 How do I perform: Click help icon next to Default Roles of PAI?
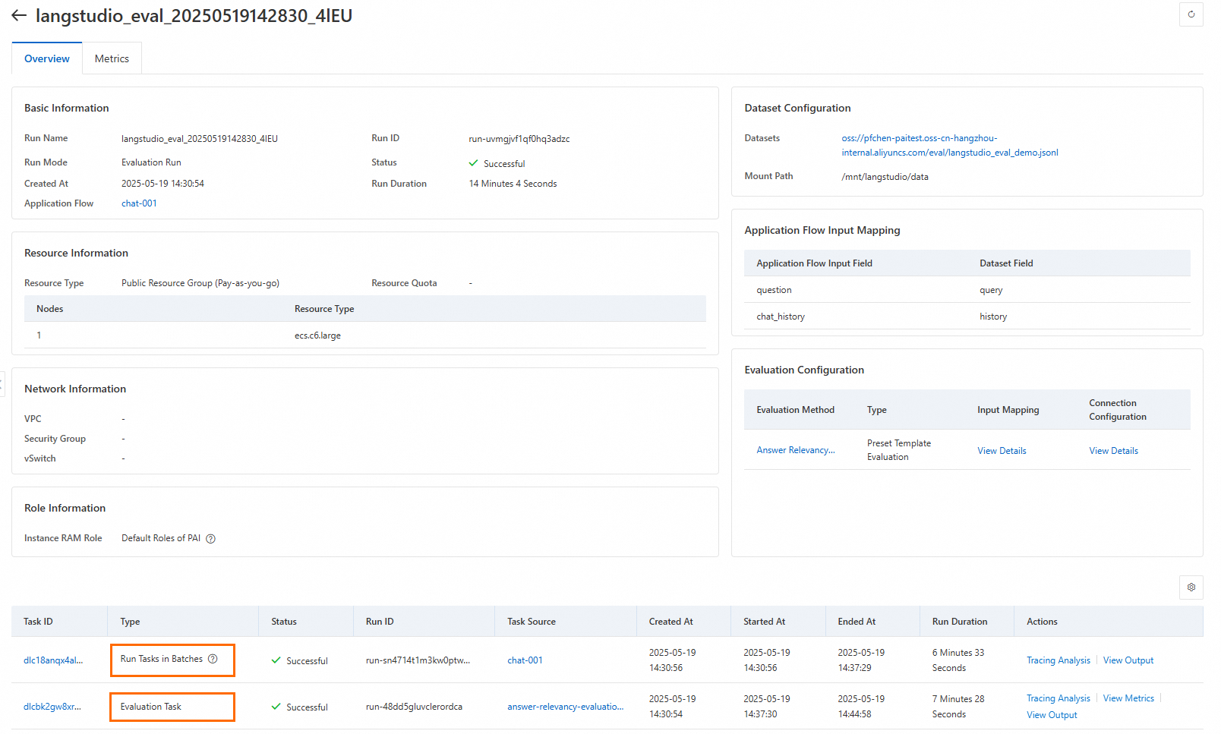pyautogui.click(x=211, y=539)
